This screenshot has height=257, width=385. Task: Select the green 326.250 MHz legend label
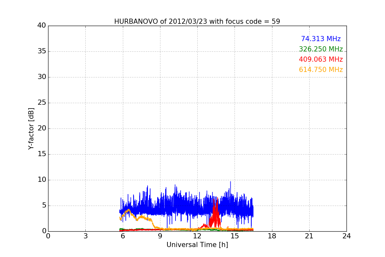point(321,49)
